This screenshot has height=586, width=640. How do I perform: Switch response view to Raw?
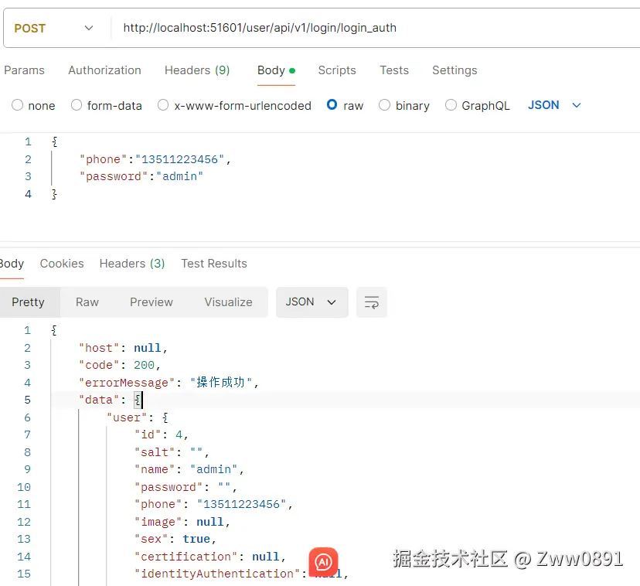pyautogui.click(x=87, y=302)
